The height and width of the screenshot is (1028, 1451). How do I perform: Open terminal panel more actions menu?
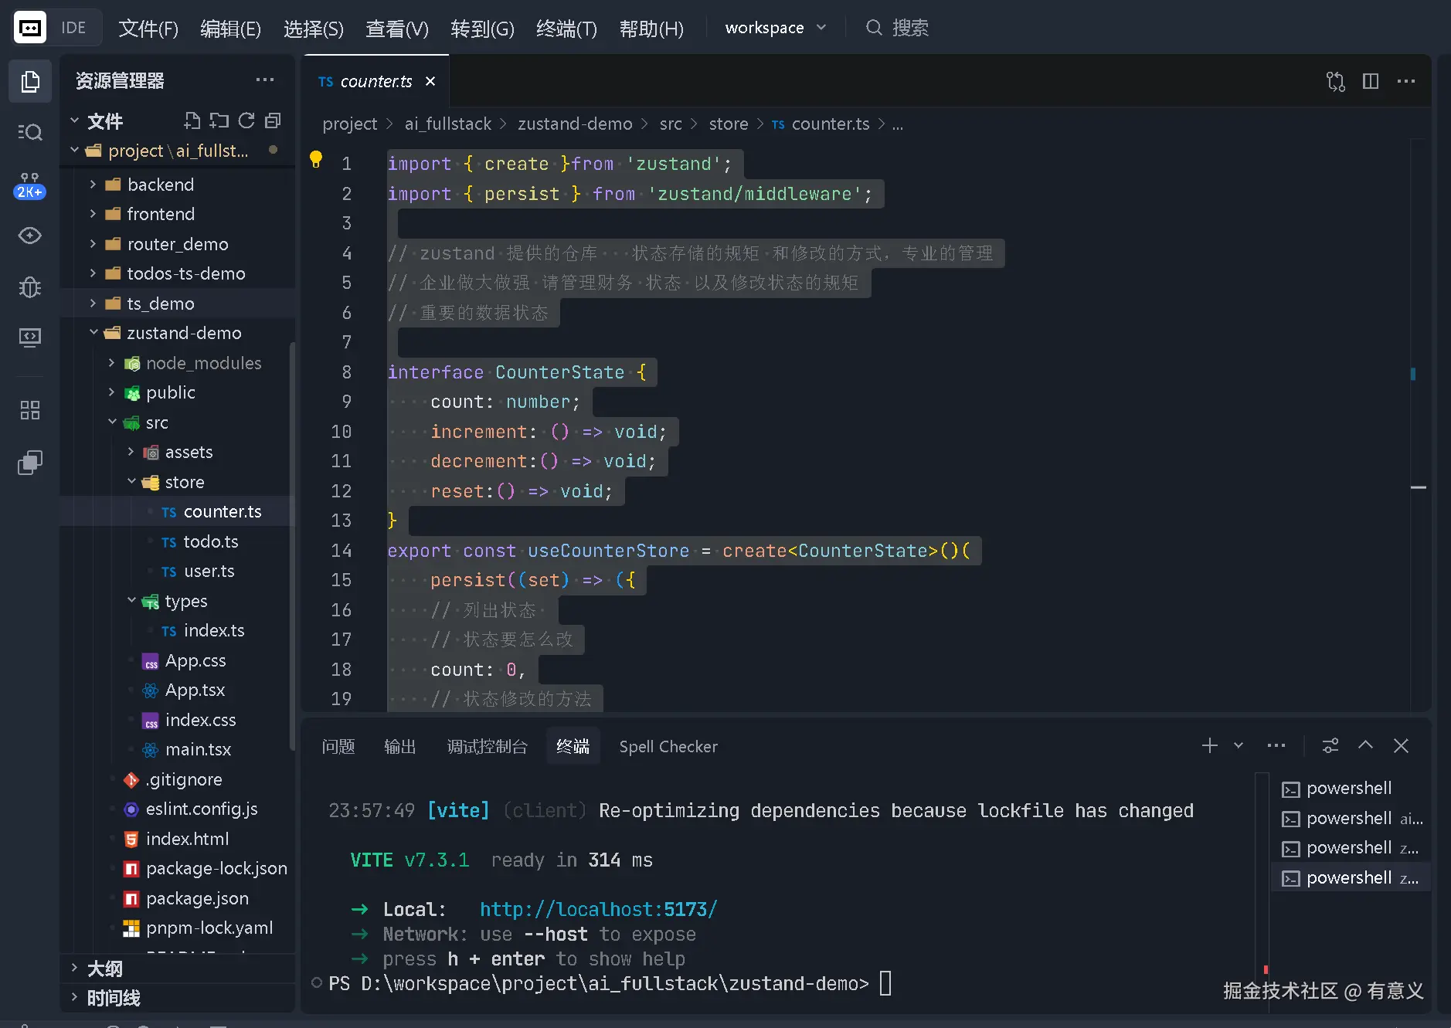click(1276, 745)
